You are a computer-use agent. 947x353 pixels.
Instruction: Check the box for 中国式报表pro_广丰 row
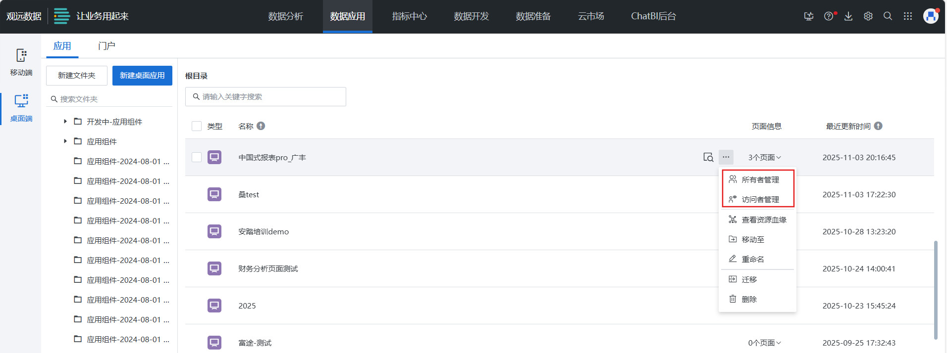197,157
